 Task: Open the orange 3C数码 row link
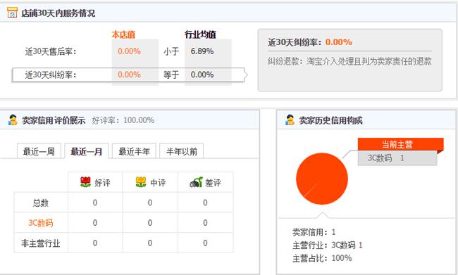41,223
